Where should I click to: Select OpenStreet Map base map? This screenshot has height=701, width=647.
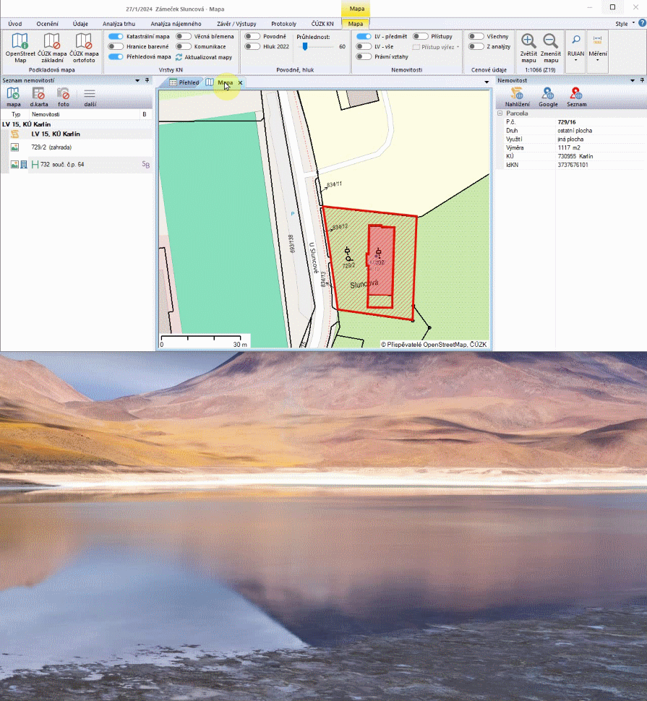click(20, 48)
